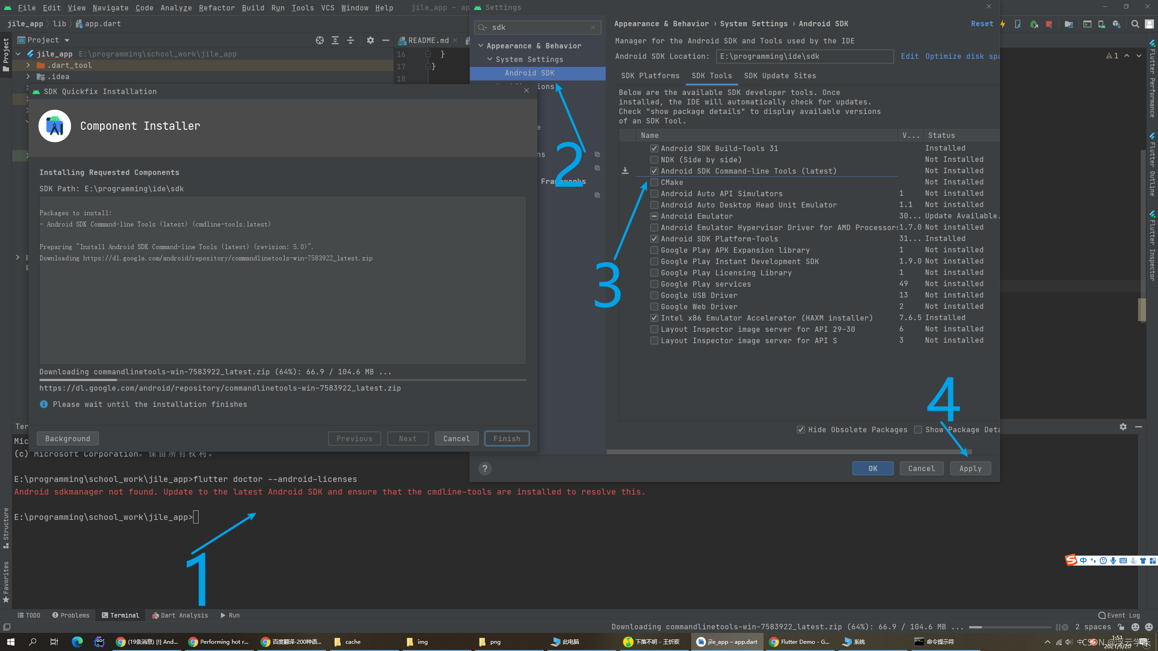Check the CMake checkbox

point(654,182)
